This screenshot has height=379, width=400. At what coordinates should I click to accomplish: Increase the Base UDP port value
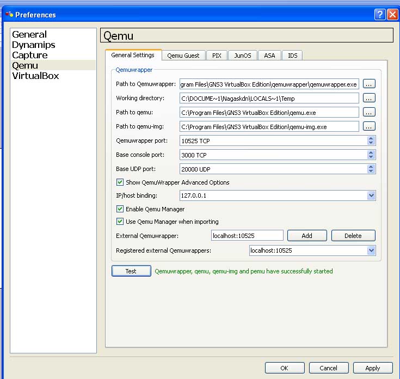click(x=371, y=167)
